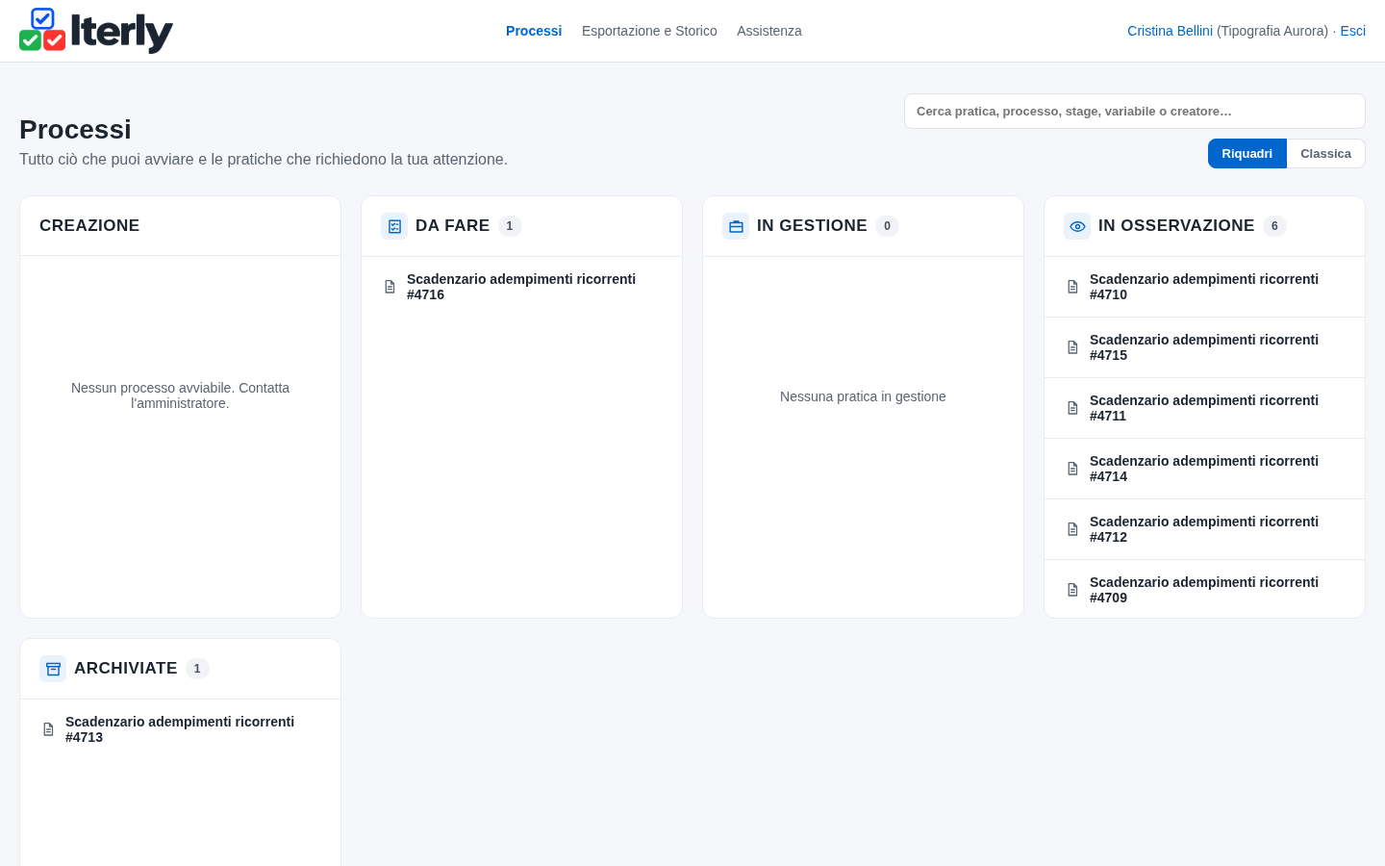Click the Iterly logo
The image size is (1385, 866).
96,31
